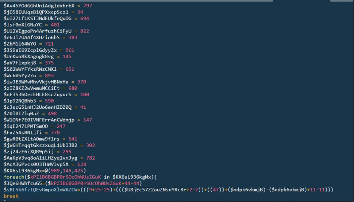Click the variable $UrKwa8kXagugk8vg
This screenshot has width=354, height=202.
point(29,57)
